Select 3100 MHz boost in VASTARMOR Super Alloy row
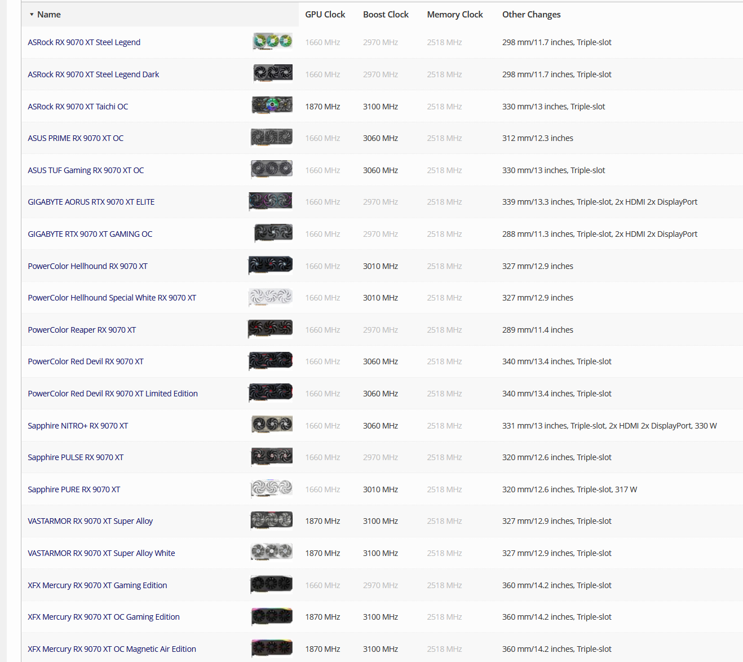 coord(381,521)
